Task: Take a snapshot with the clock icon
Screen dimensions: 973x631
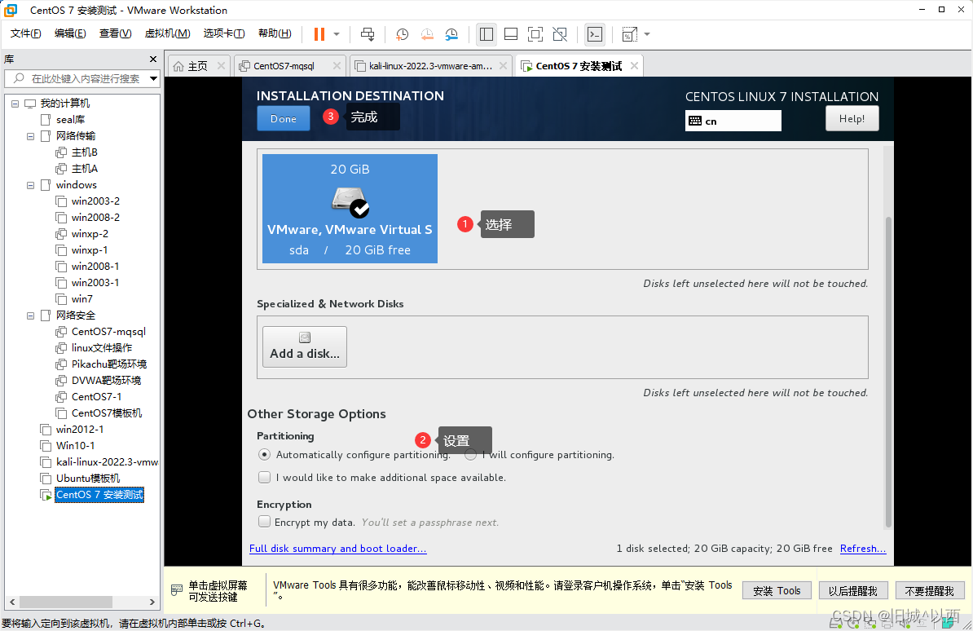Action: [402, 34]
